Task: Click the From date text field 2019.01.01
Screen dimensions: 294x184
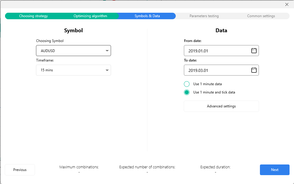Action: [216, 51]
